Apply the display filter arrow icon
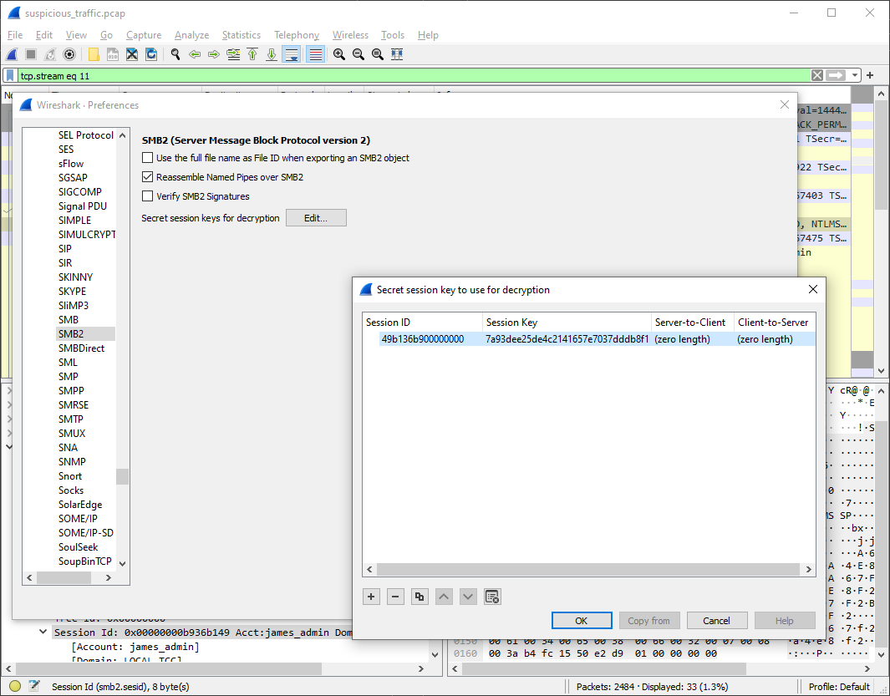This screenshot has height=696, width=890. (836, 75)
